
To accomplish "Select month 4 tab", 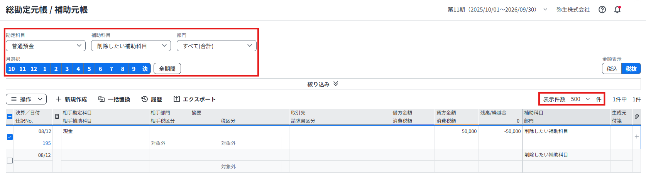I will [x=78, y=69].
